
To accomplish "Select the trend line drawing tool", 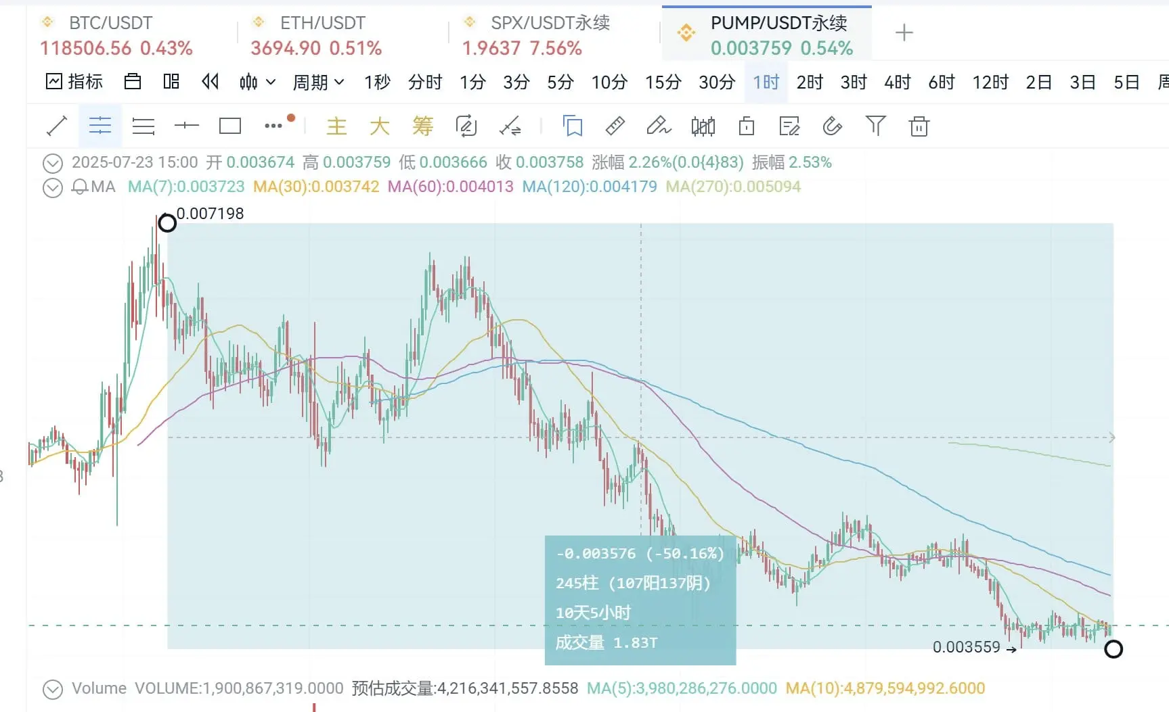I will coord(57,126).
